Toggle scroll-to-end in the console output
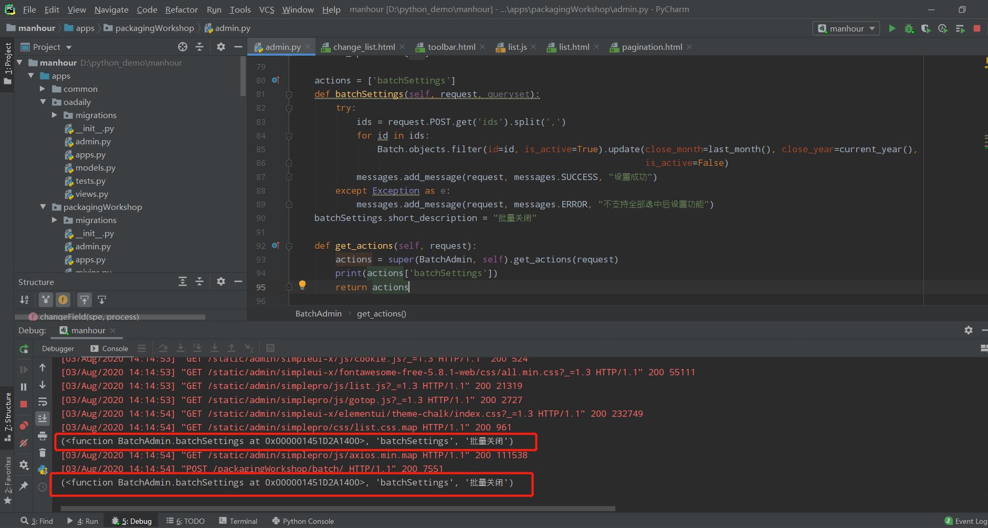This screenshot has width=988, height=528. (x=43, y=417)
